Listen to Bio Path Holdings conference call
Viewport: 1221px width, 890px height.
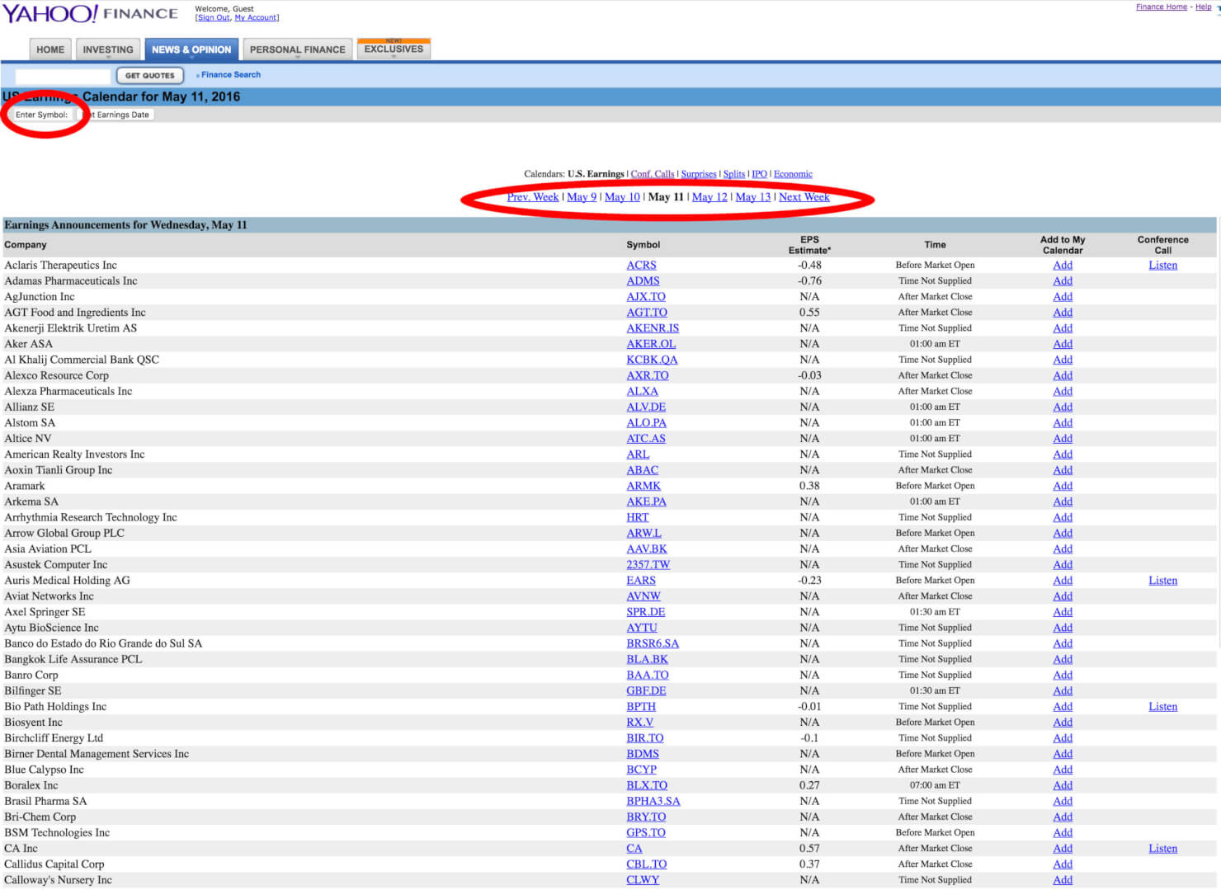(1162, 707)
